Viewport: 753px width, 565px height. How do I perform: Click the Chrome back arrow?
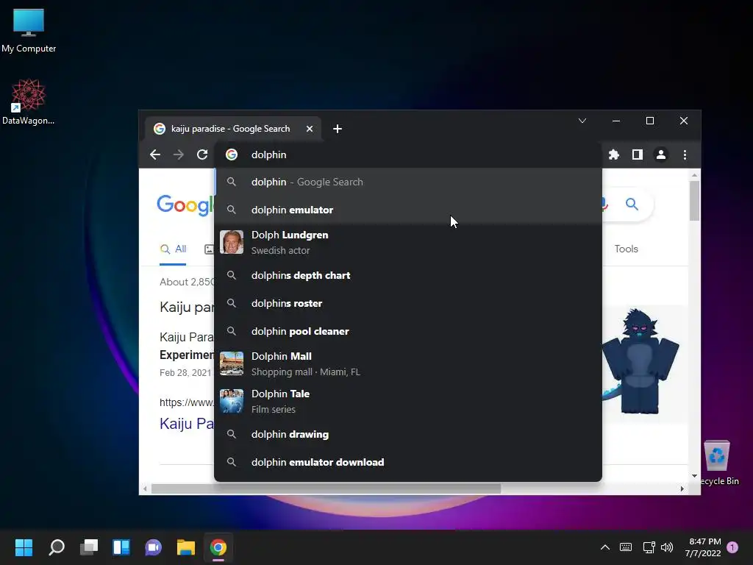[x=155, y=154]
